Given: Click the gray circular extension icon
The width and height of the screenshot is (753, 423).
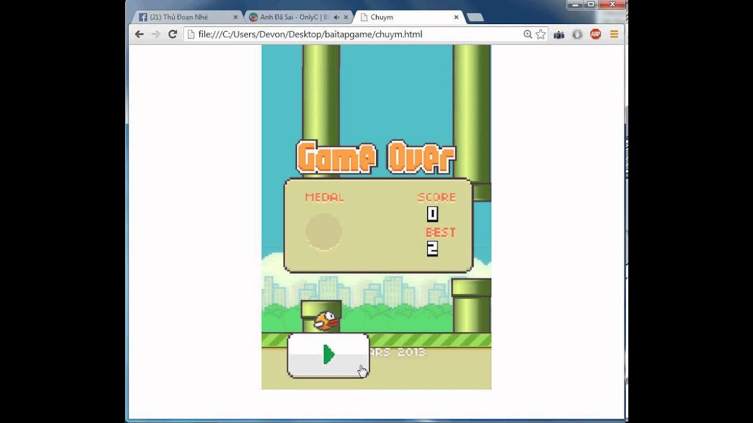Looking at the screenshot, I should click(577, 34).
